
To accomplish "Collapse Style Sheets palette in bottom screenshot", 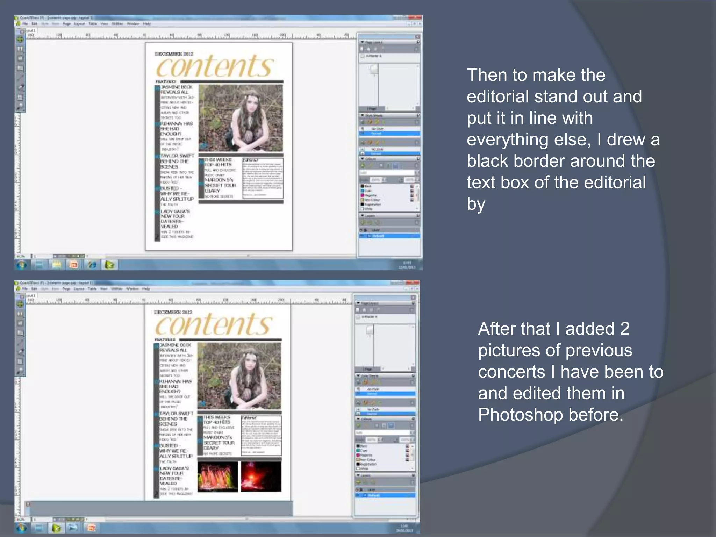I will [358, 376].
